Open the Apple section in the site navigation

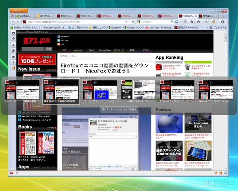click(x=91, y=50)
